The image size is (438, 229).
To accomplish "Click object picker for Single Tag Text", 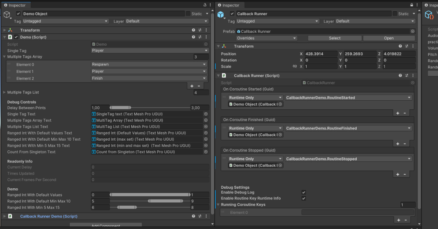I will (x=206, y=114).
